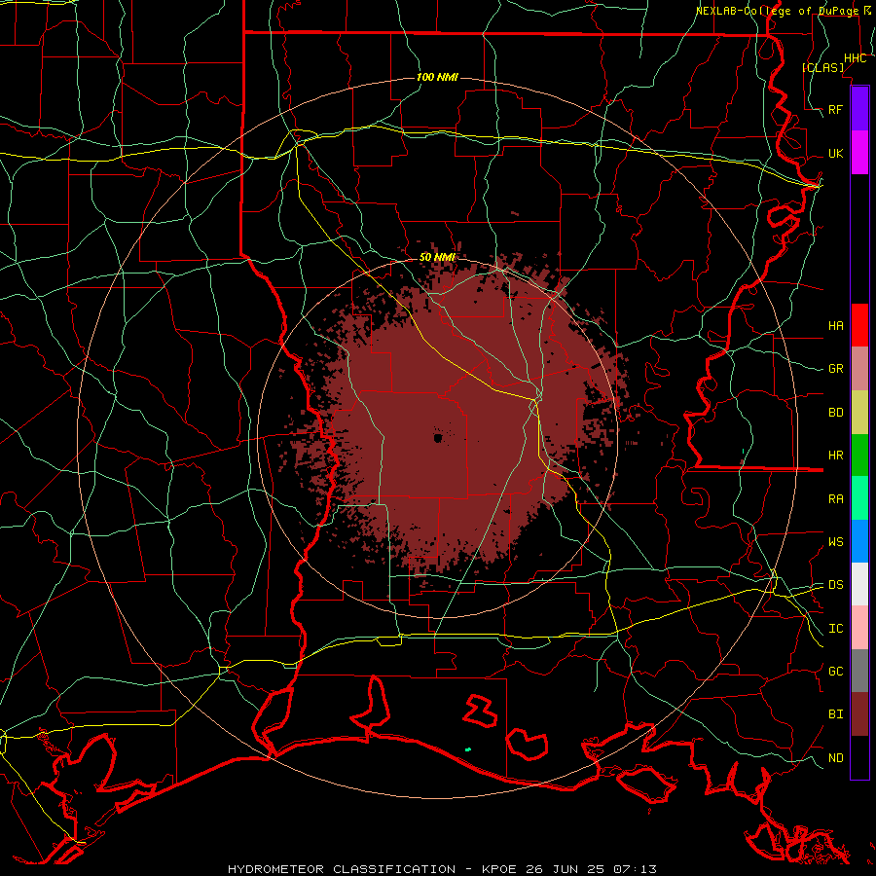Click the HR green legend swatch
The width and height of the screenshot is (876, 876).
(x=859, y=456)
